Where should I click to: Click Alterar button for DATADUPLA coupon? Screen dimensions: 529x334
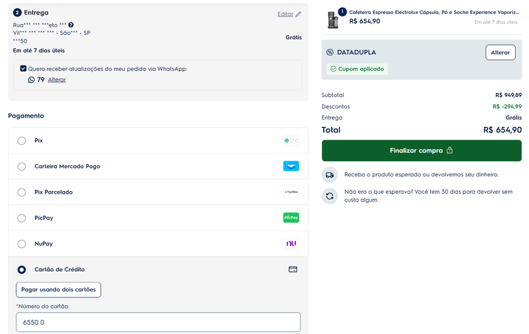click(500, 52)
